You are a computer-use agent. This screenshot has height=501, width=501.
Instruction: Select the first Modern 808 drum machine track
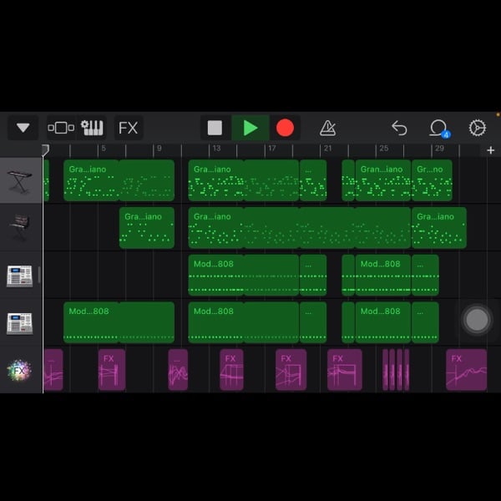pyautogui.click(x=20, y=275)
